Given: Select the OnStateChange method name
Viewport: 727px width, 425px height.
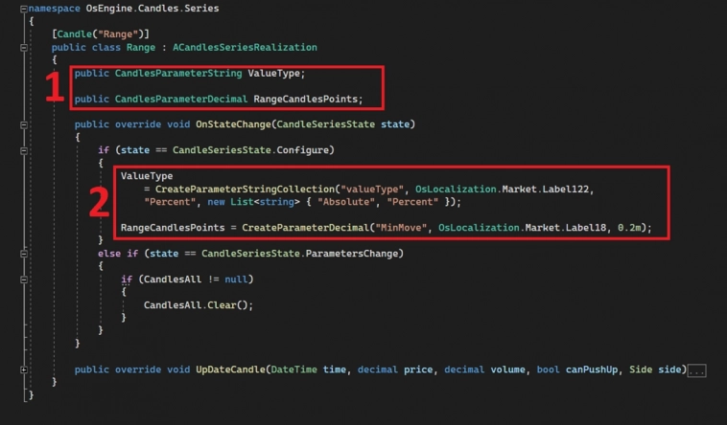Looking at the screenshot, I should click(233, 124).
